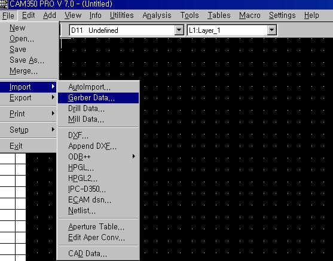Open the Info menu
Image resolution: width=333 pixels, height=261 pixels.
[x=95, y=16]
